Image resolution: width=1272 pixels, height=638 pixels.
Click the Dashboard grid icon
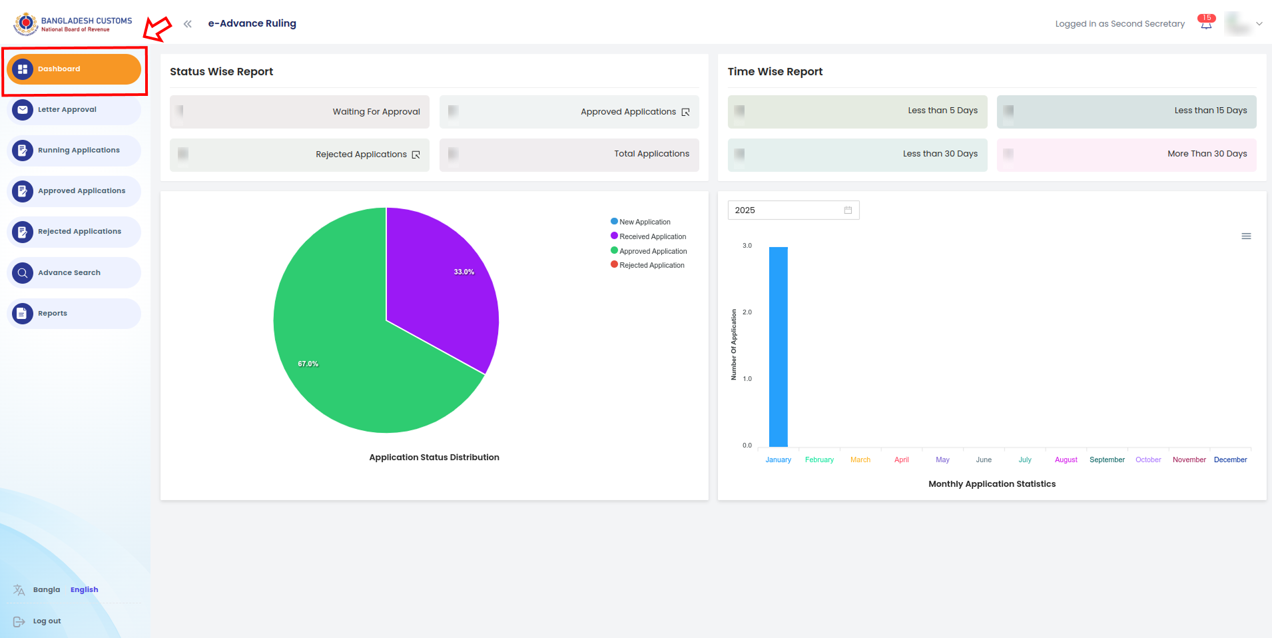pyautogui.click(x=23, y=69)
